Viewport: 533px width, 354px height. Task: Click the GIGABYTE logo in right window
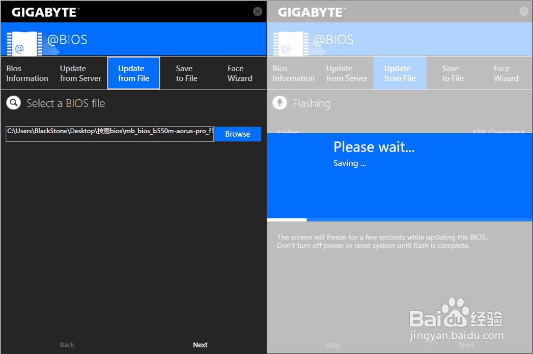pos(312,12)
